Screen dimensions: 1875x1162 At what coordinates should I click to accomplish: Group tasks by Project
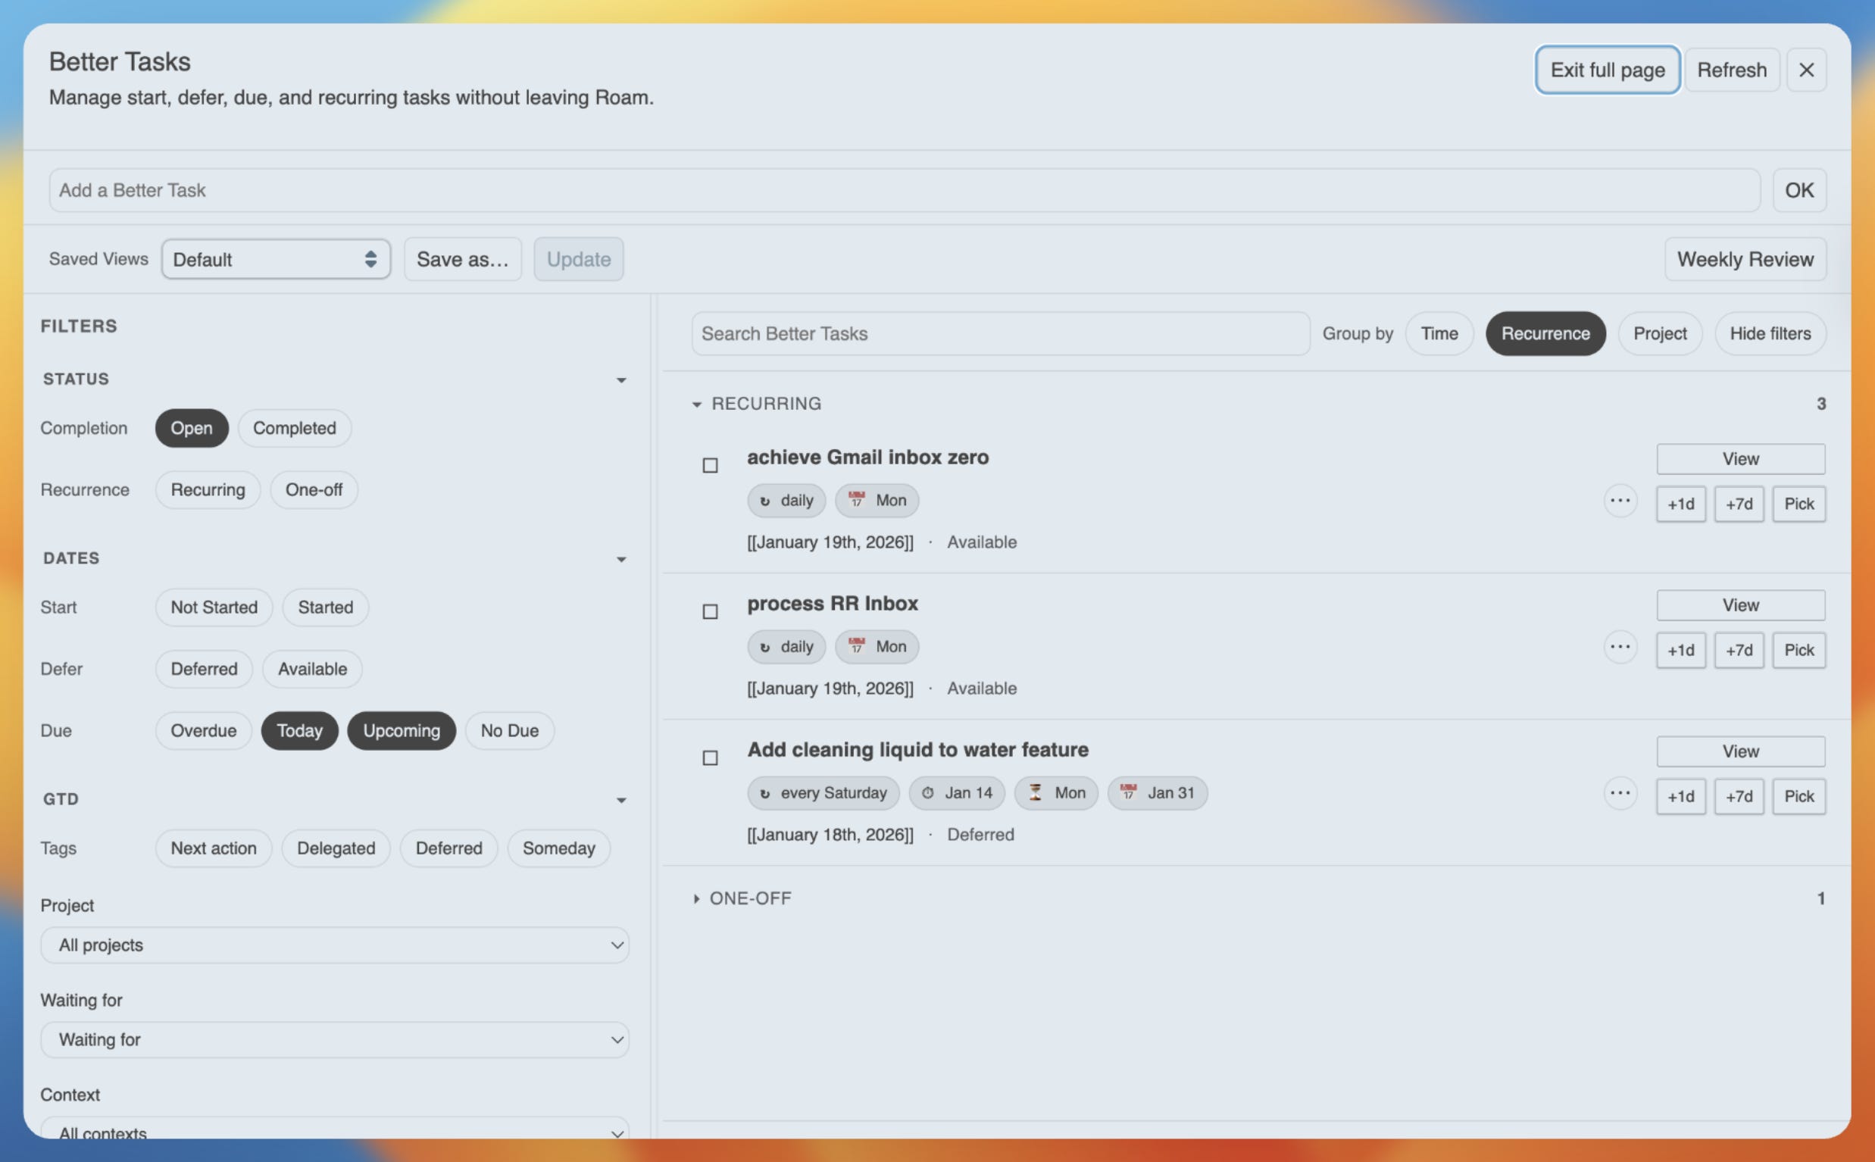point(1659,333)
